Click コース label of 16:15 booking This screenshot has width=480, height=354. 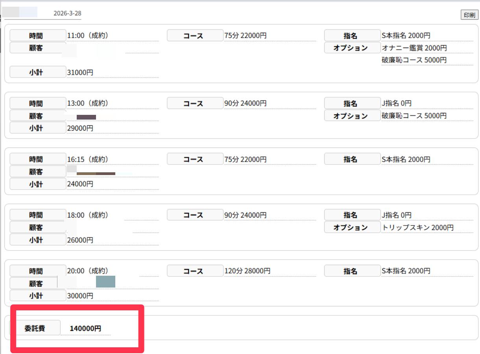coord(195,159)
